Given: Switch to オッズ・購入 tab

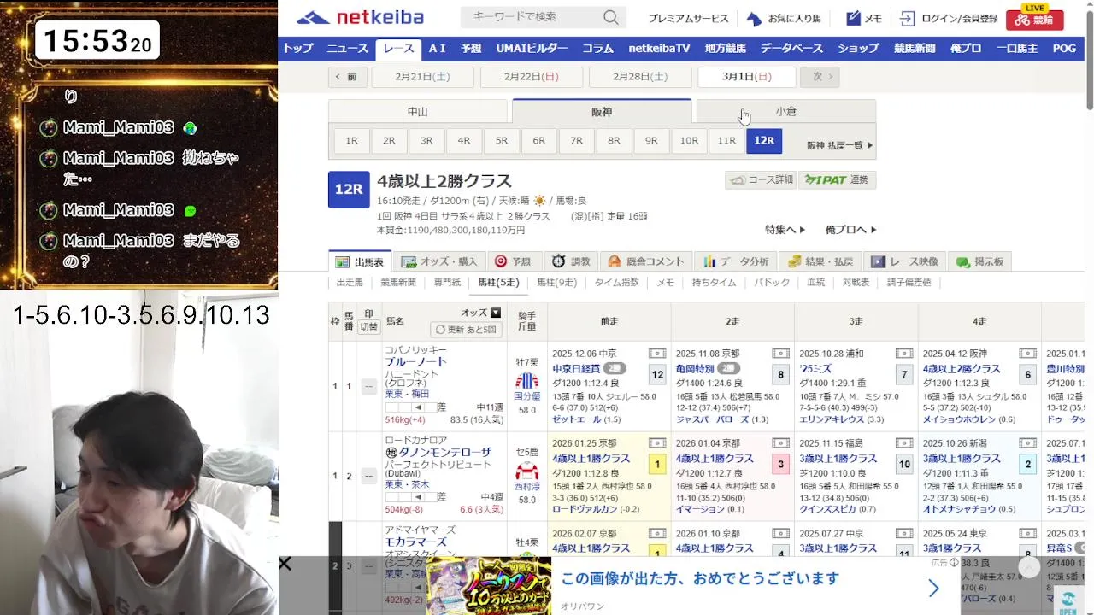Looking at the screenshot, I should 439,261.
